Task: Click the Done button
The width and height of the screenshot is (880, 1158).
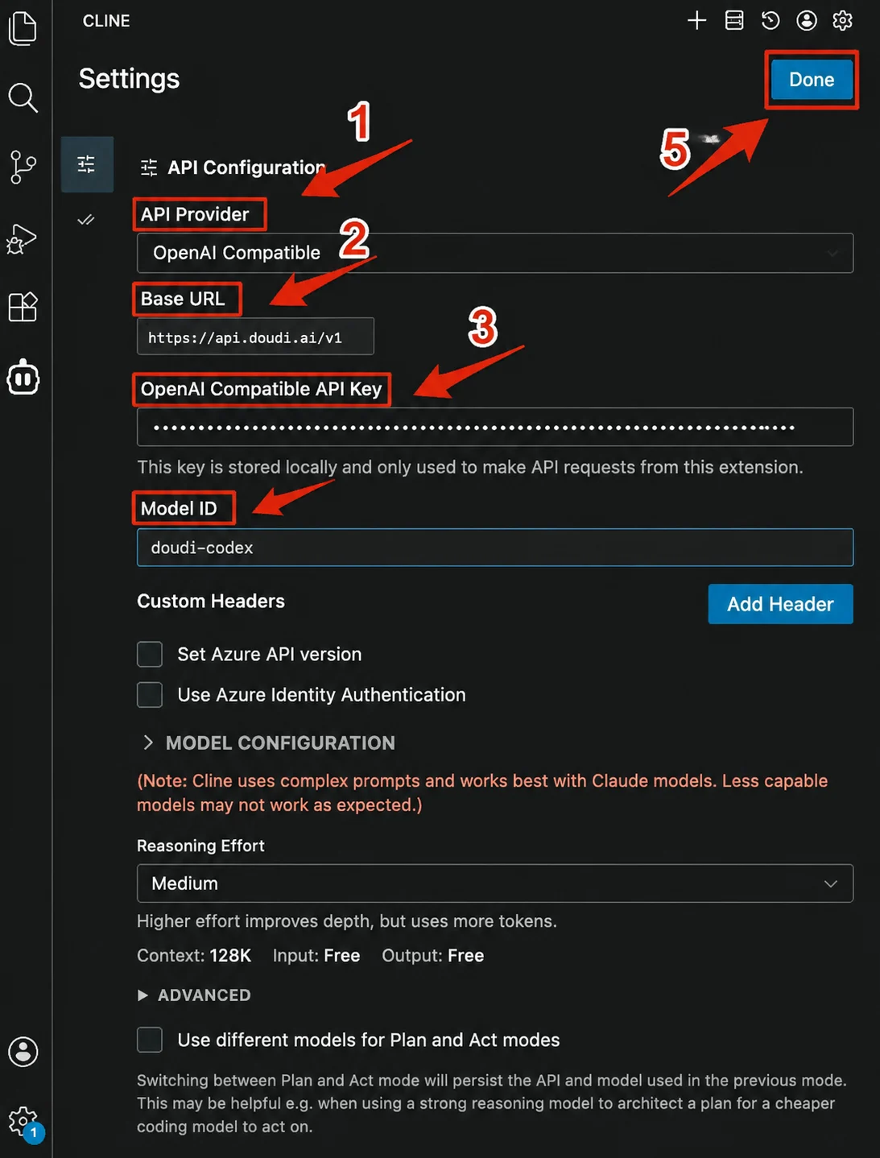Action: [x=812, y=80]
